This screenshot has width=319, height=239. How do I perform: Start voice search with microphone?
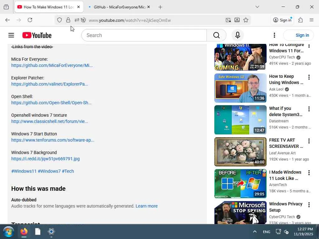pyautogui.click(x=238, y=35)
